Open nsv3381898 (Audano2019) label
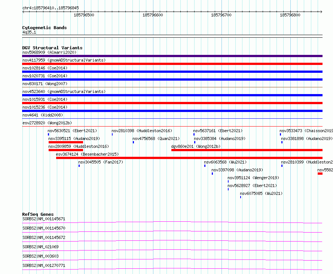The height and width of the screenshot is (274, 333). coord(307,138)
